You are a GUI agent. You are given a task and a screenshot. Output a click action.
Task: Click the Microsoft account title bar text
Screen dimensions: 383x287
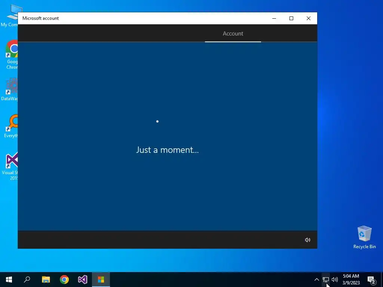click(x=40, y=18)
